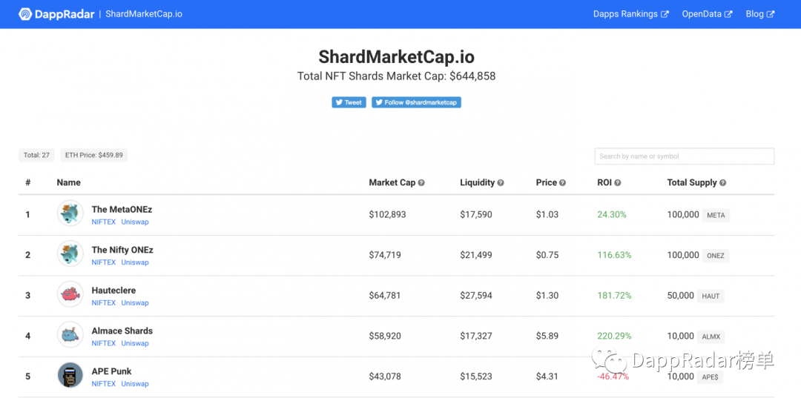Open the Blog link in header
The width and height of the screenshot is (801, 398).
tap(759, 14)
